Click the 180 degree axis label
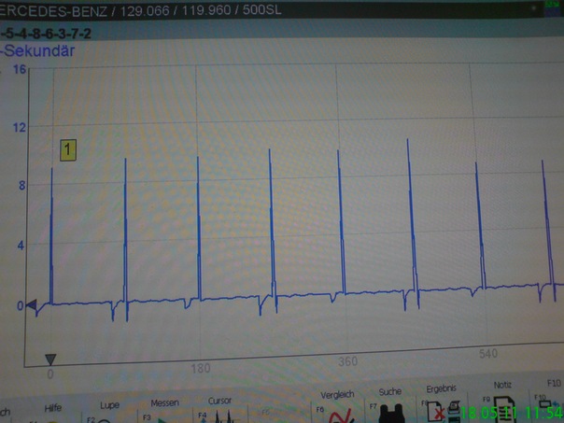The height and width of the screenshot is (423, 564). point(201,368)
